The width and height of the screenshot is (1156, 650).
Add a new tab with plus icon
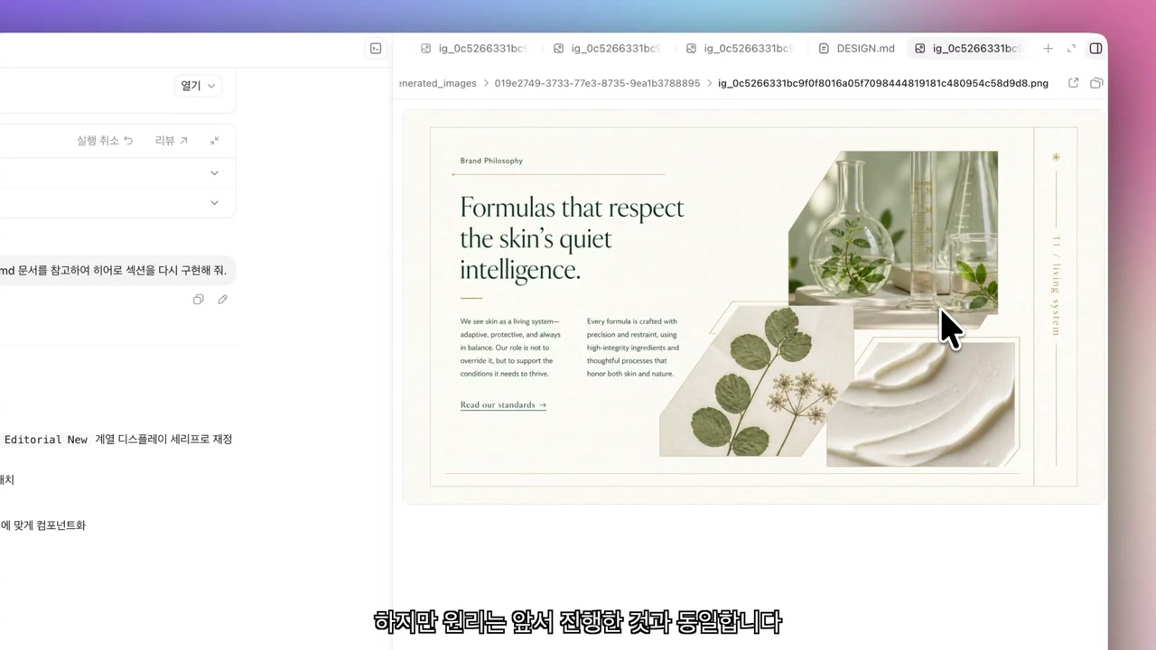click(1048, 49)
